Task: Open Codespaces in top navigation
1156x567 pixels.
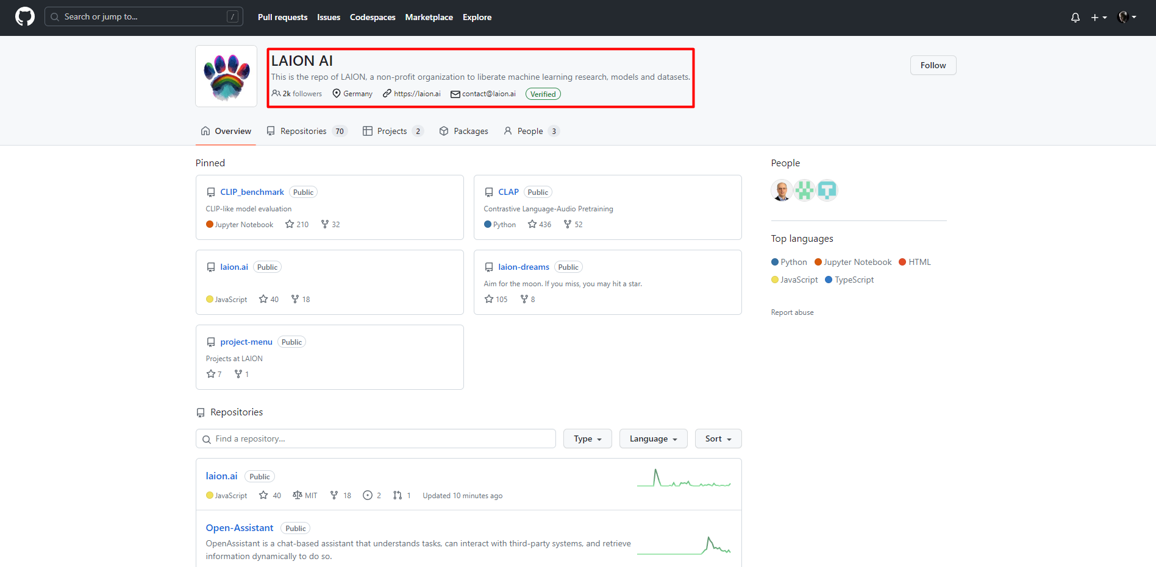Action: (373, 17)
